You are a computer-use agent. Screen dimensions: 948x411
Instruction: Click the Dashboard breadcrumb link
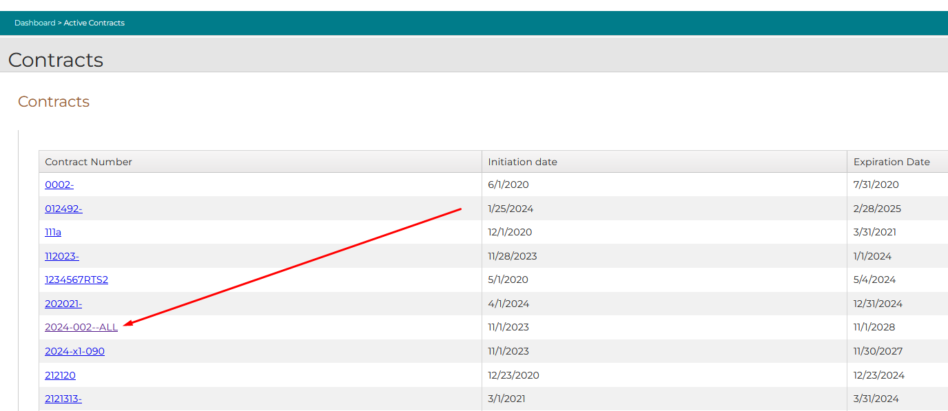pos(34,23)
